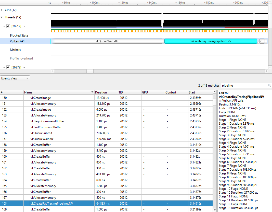Click events table scroll-up arrow
The height and width of the screenshot is (212, 272).
[215, 92]
